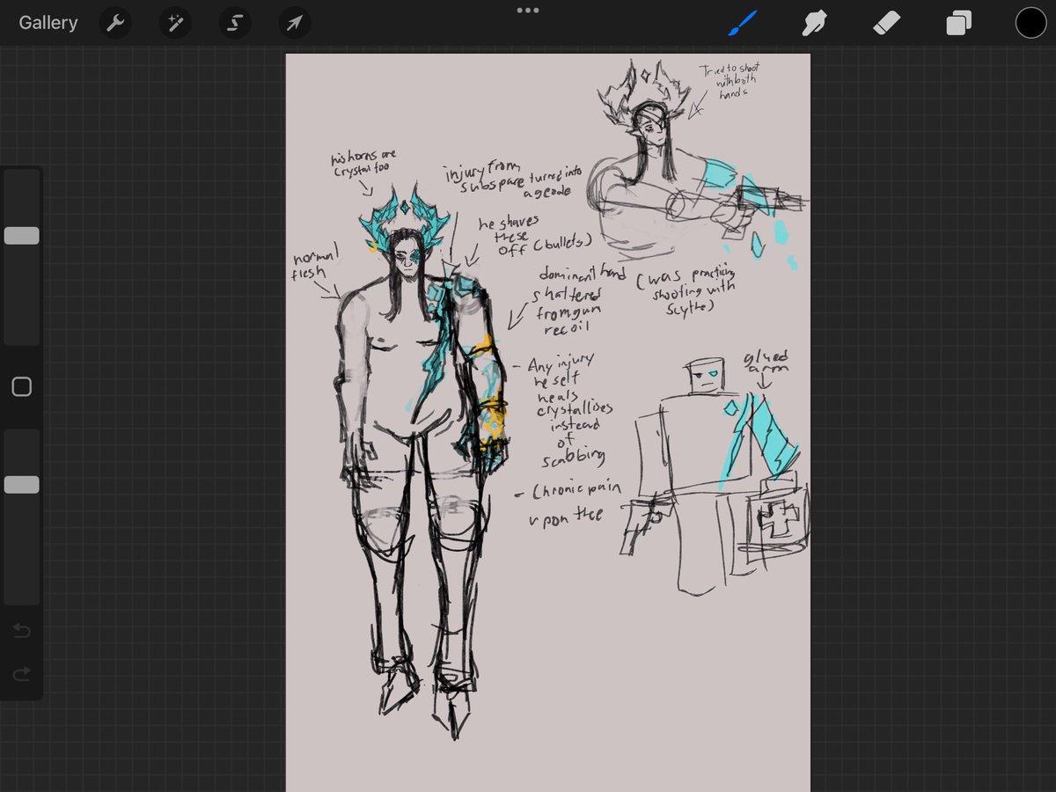Undo the last stroke
The height and width of the screenshot is (792, 1056).
(x=21, y=630)
